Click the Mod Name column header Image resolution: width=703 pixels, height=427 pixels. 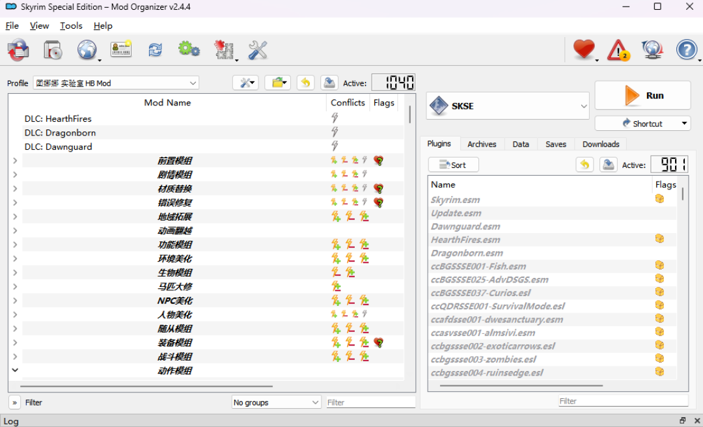pyautogui.click(x=167, y=103)
